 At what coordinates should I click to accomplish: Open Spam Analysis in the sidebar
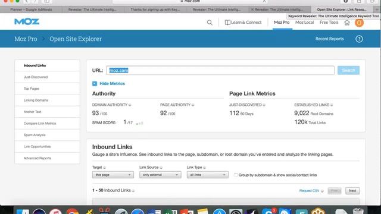point(47,135)
